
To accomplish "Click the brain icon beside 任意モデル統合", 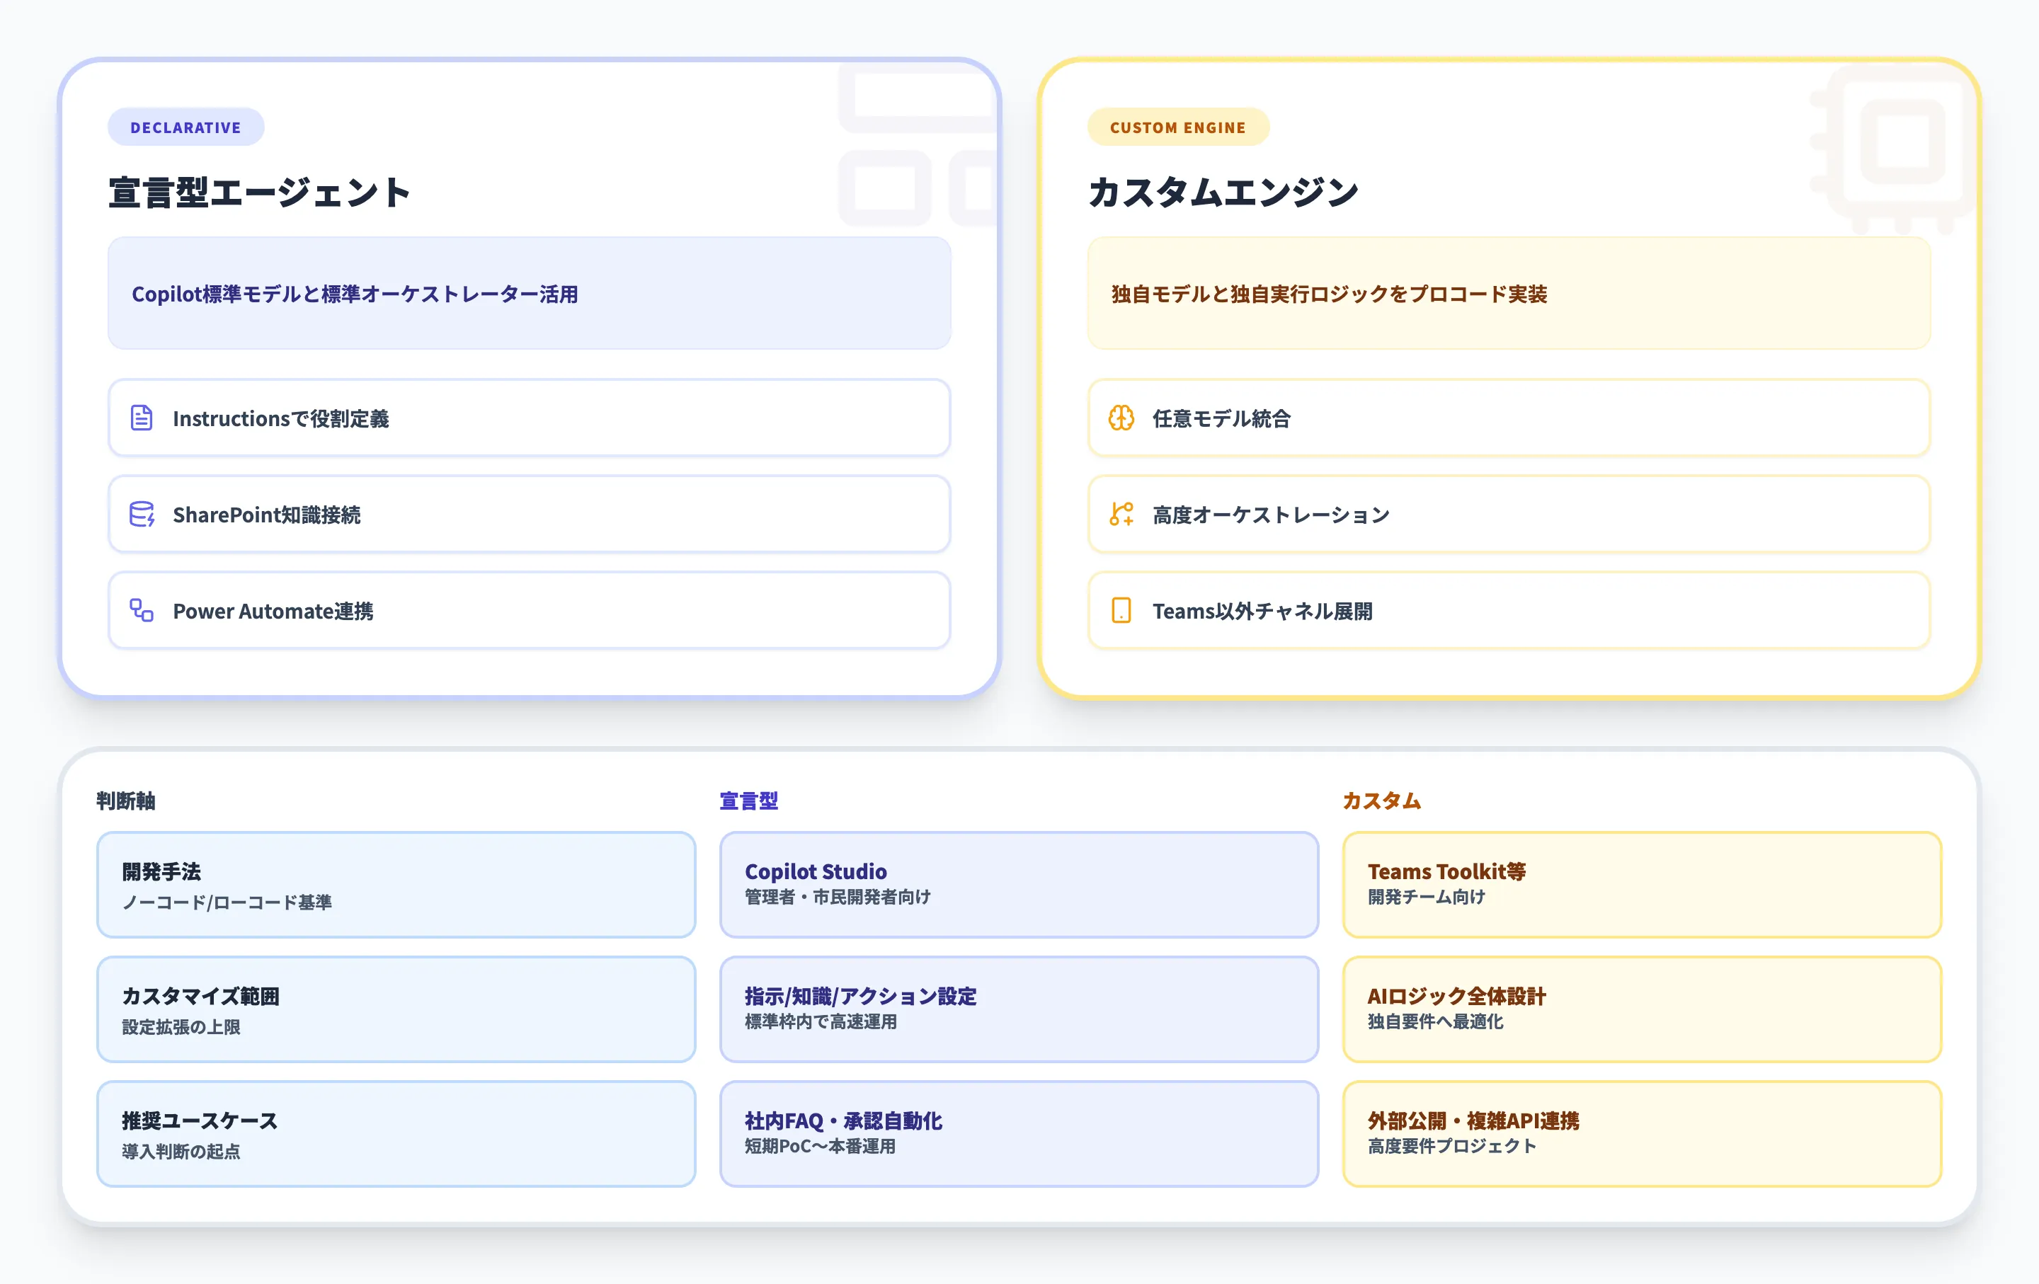I will click(x=1122, y=418).
